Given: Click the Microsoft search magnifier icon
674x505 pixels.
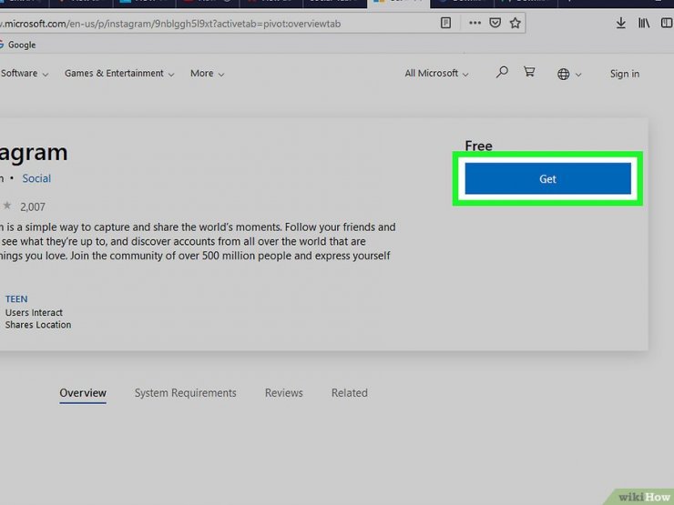Looking at the screenshot, I should (502, 72).
